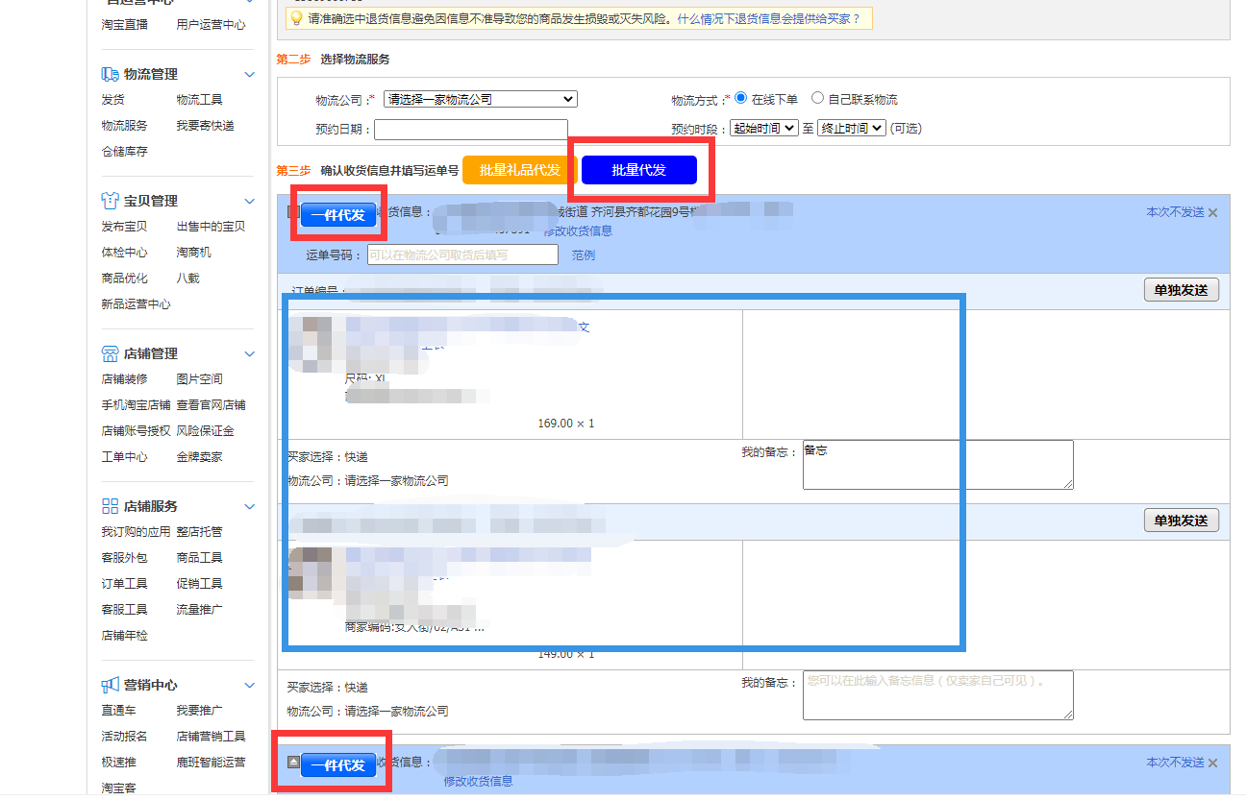Click the collapse icon beside bottom 一件代发

[293, 762]
